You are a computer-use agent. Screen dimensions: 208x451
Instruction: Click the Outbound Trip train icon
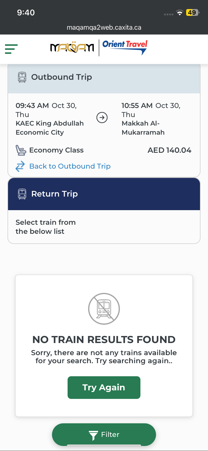tap(22, 77)
